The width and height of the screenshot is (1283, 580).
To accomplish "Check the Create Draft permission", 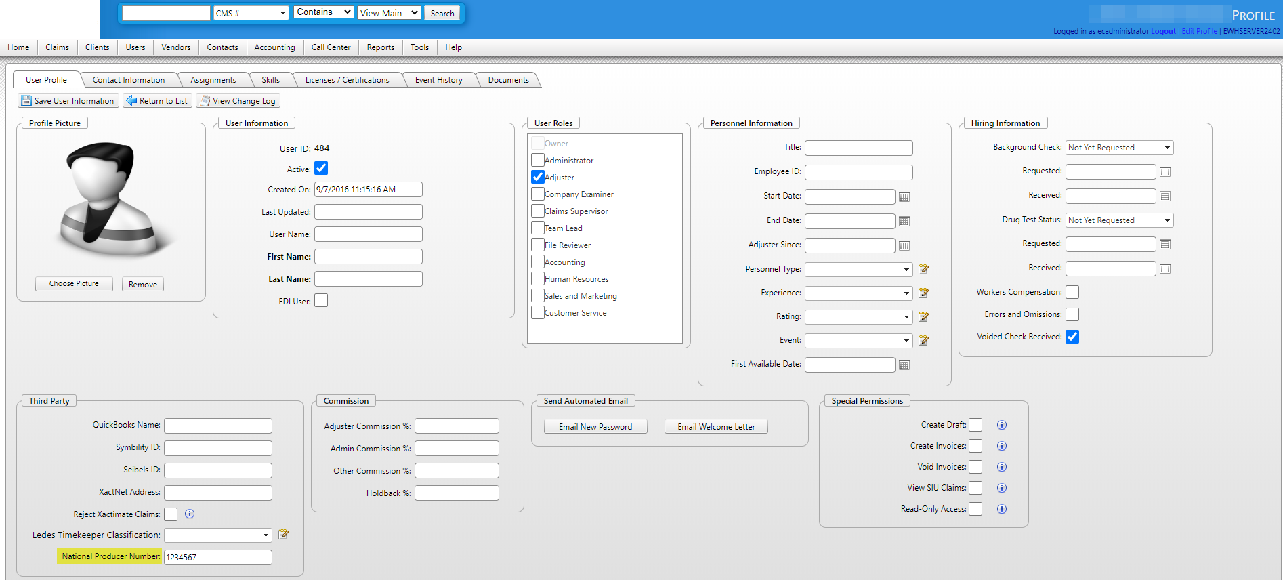I will click(x=975, y=425).
